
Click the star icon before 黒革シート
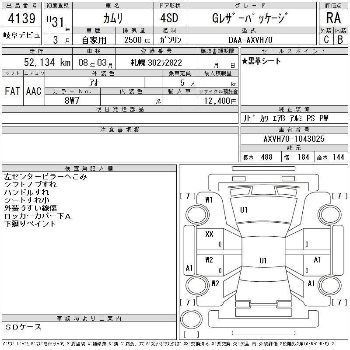244,61
